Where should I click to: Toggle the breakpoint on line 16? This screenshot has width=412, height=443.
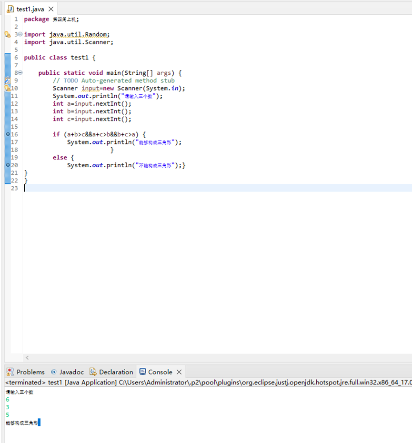click(x=8, y=134)
